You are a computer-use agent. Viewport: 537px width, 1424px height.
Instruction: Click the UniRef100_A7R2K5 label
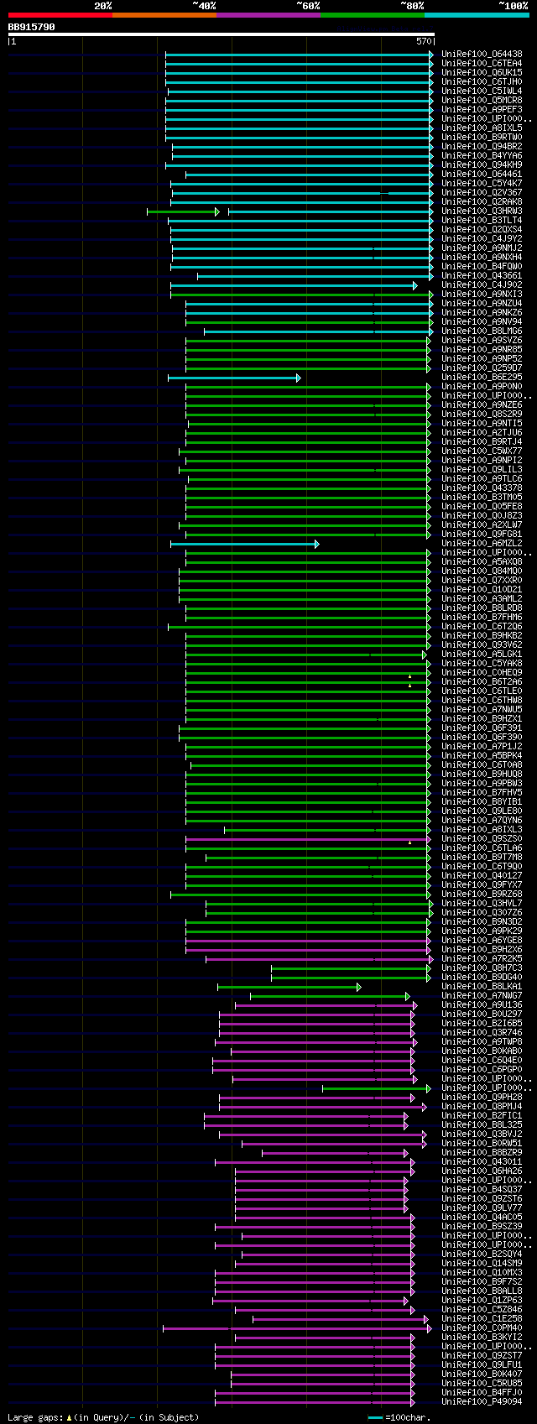[482, 958]
